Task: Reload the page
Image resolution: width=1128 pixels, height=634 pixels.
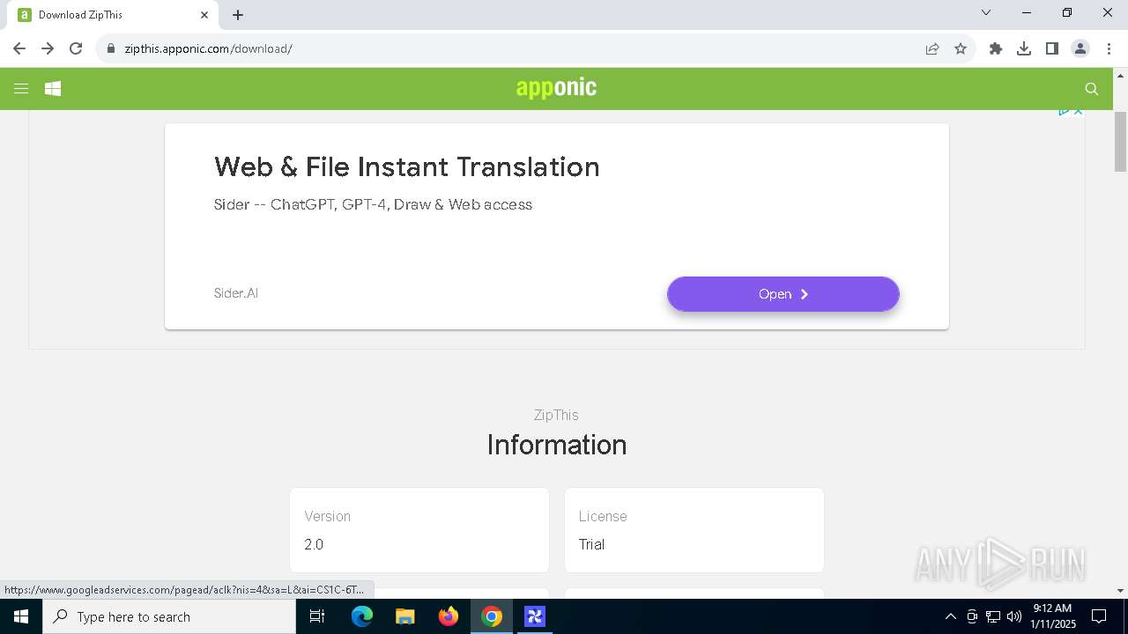Action: click(x=76, y=48)
